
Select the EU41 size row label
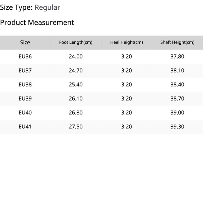click(x=25, y=127)
